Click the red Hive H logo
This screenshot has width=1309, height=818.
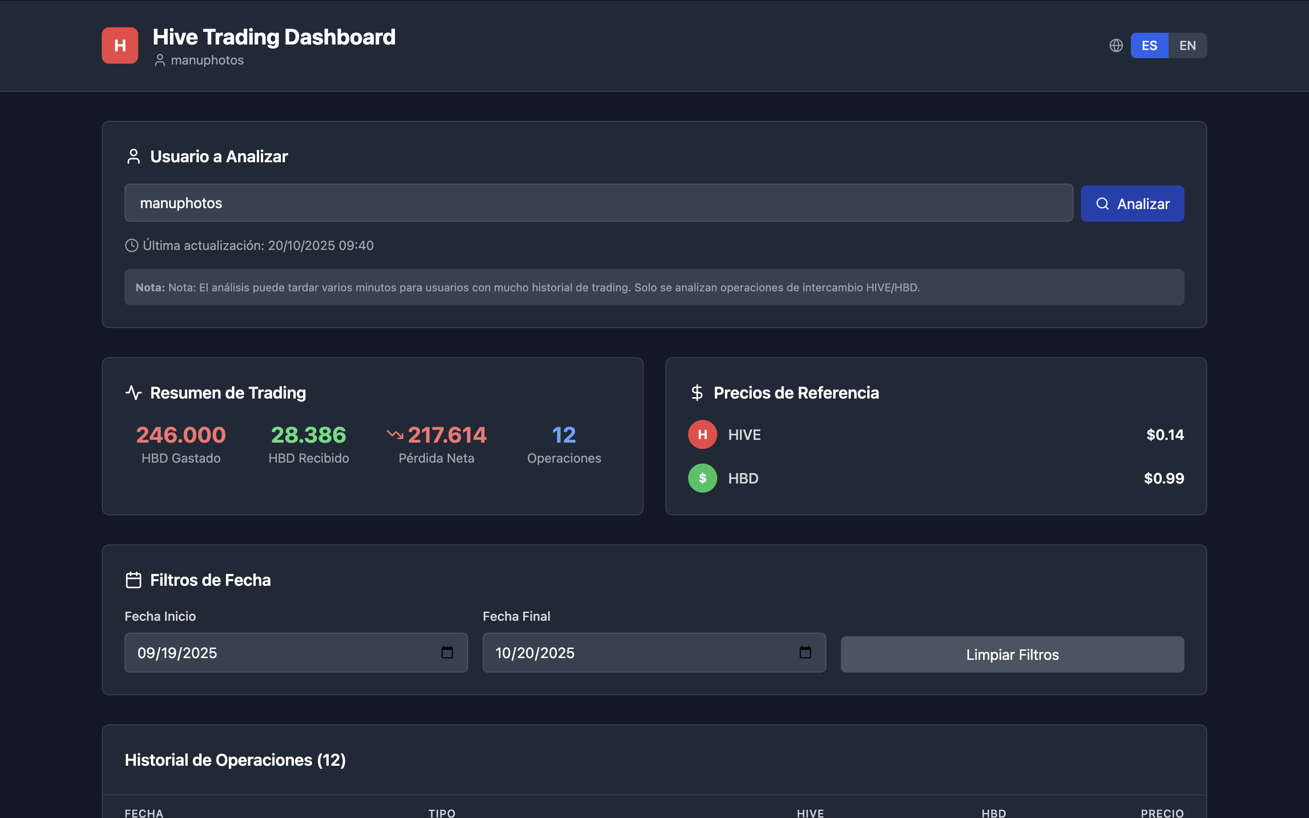[x=120, y=45]
